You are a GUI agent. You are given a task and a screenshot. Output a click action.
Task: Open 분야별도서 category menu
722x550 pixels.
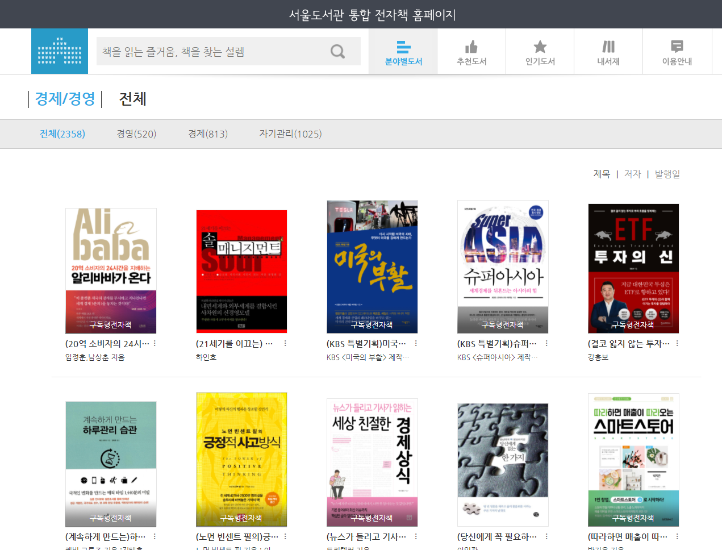403,52
